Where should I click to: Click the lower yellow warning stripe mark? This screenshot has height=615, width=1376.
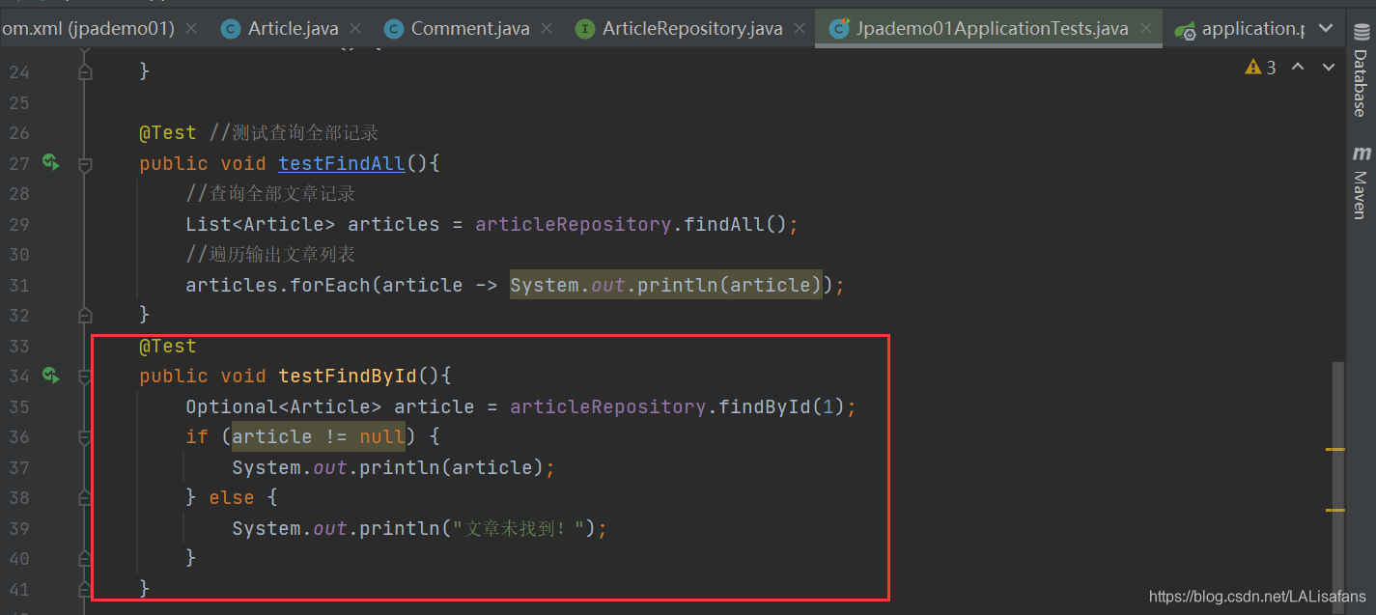point(1335,510)
